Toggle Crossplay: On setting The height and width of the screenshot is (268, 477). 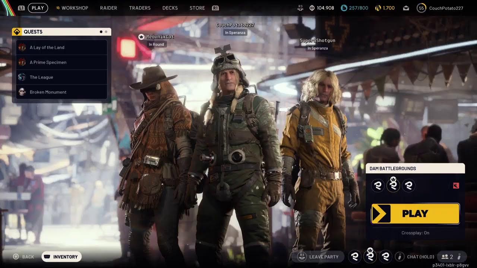415,233
